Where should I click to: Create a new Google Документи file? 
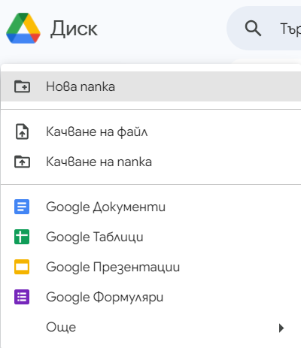tap(150, 207)
